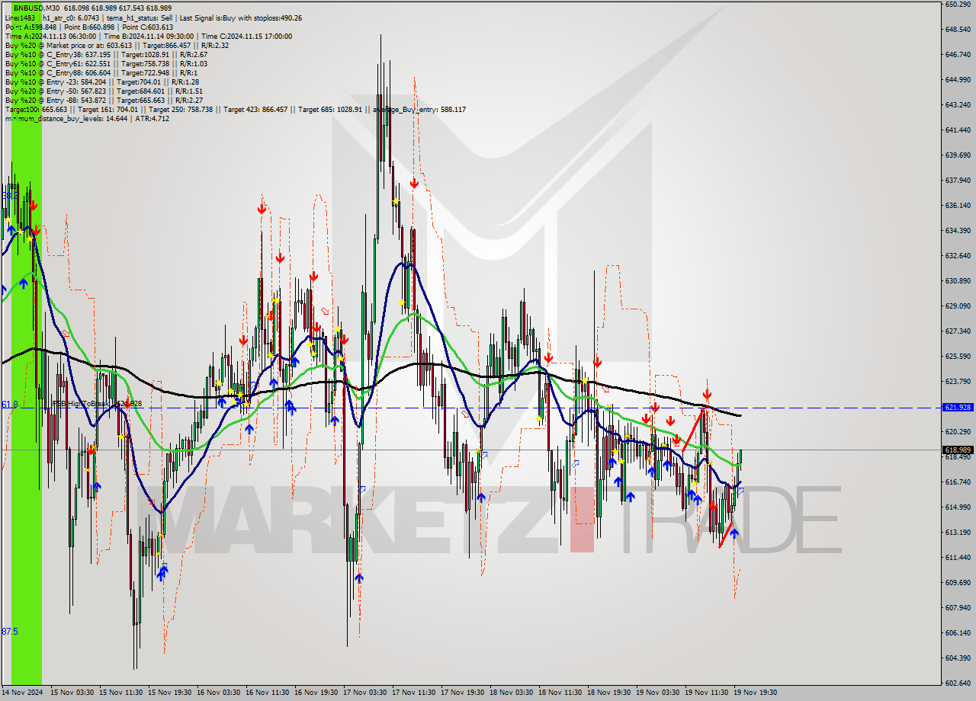Viewport: 976px width, 701px height.
Task: Click the 630.890 price axis label
Action: (957, 281)
